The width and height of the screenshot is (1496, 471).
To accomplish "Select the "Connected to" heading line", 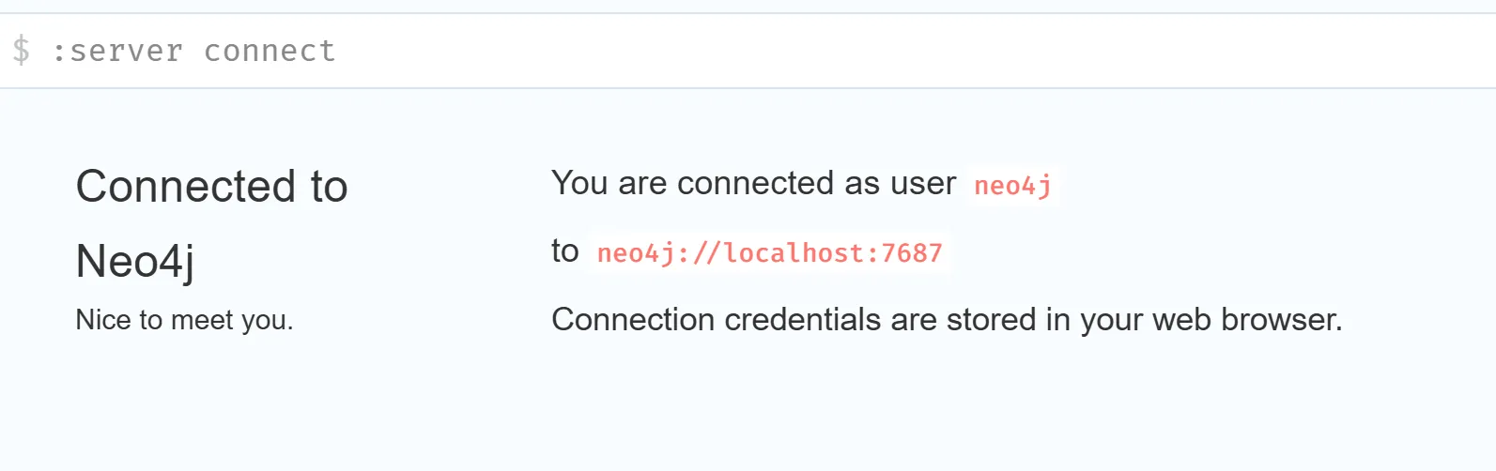I will pos(211,186).
